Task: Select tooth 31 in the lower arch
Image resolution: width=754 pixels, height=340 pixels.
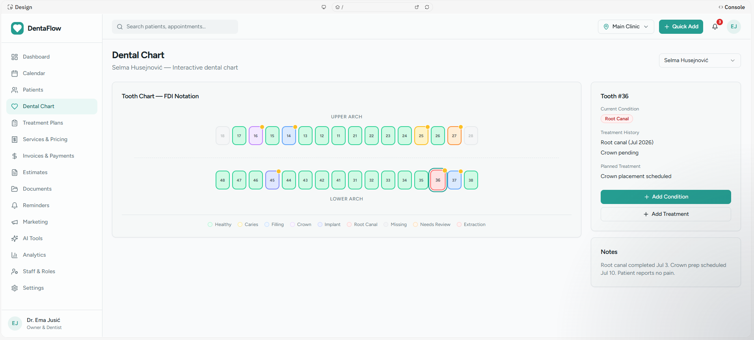Action: point(355,180)
